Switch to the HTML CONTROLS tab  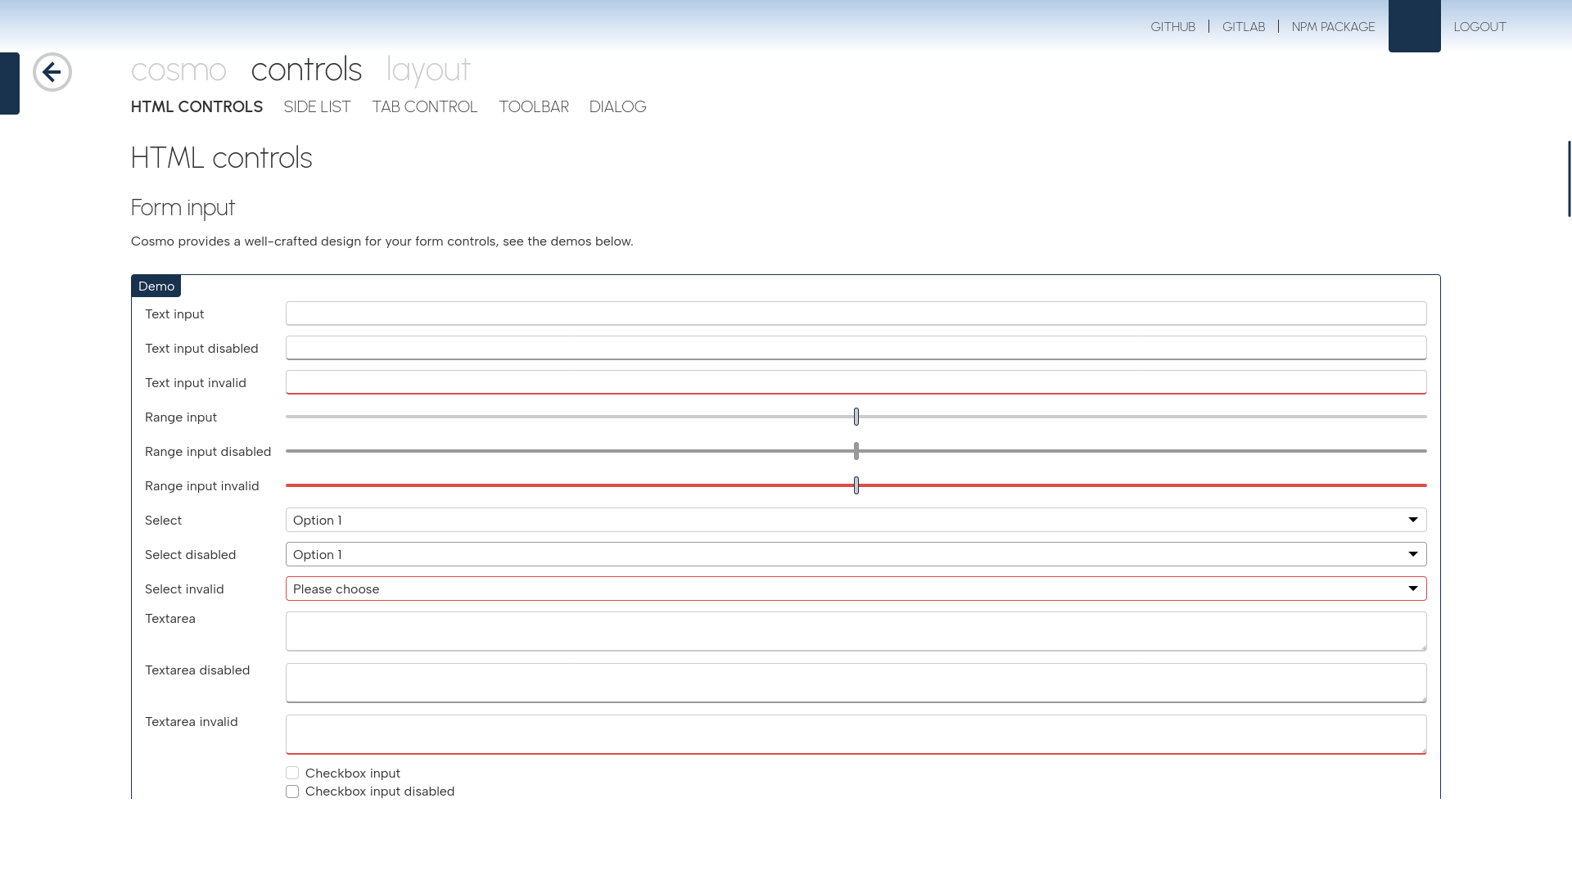(196, 106)
